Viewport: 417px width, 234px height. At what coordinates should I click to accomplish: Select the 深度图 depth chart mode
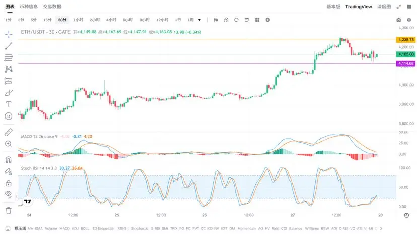tap(384, 7)
